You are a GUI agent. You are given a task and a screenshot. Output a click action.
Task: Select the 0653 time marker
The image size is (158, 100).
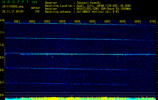pyautogui.click(x=47, y=21)
